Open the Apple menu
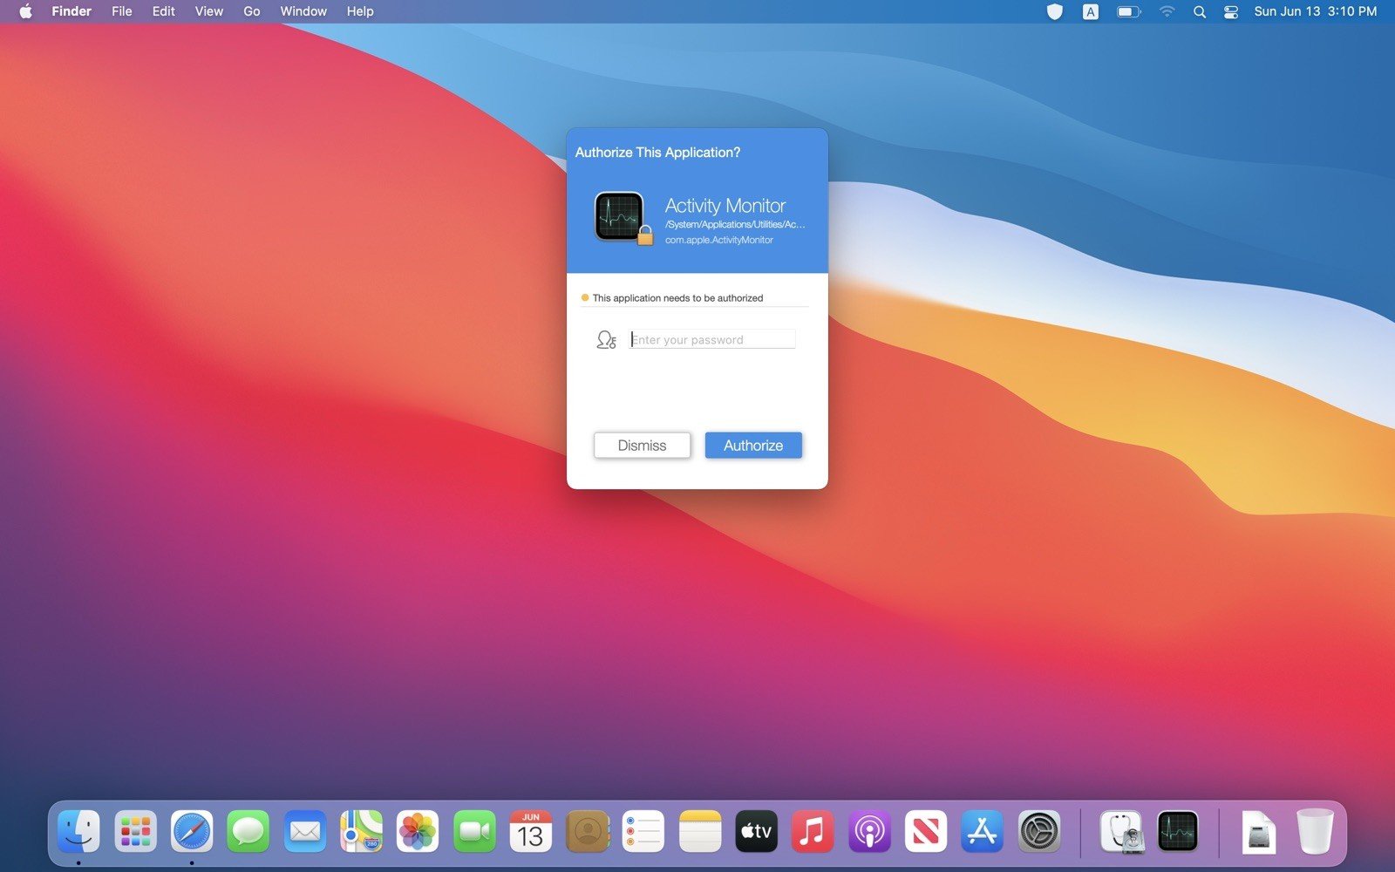 tap(25, 11)
